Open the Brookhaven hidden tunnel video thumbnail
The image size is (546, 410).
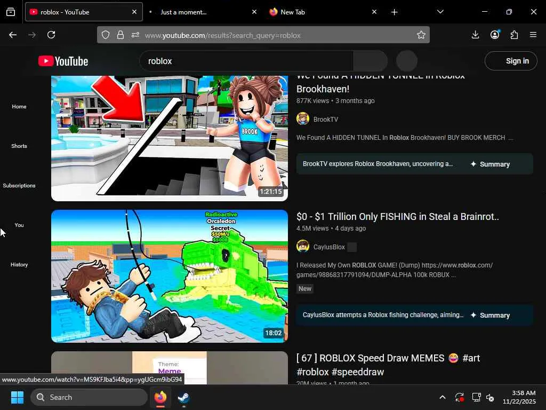[170, 138]
